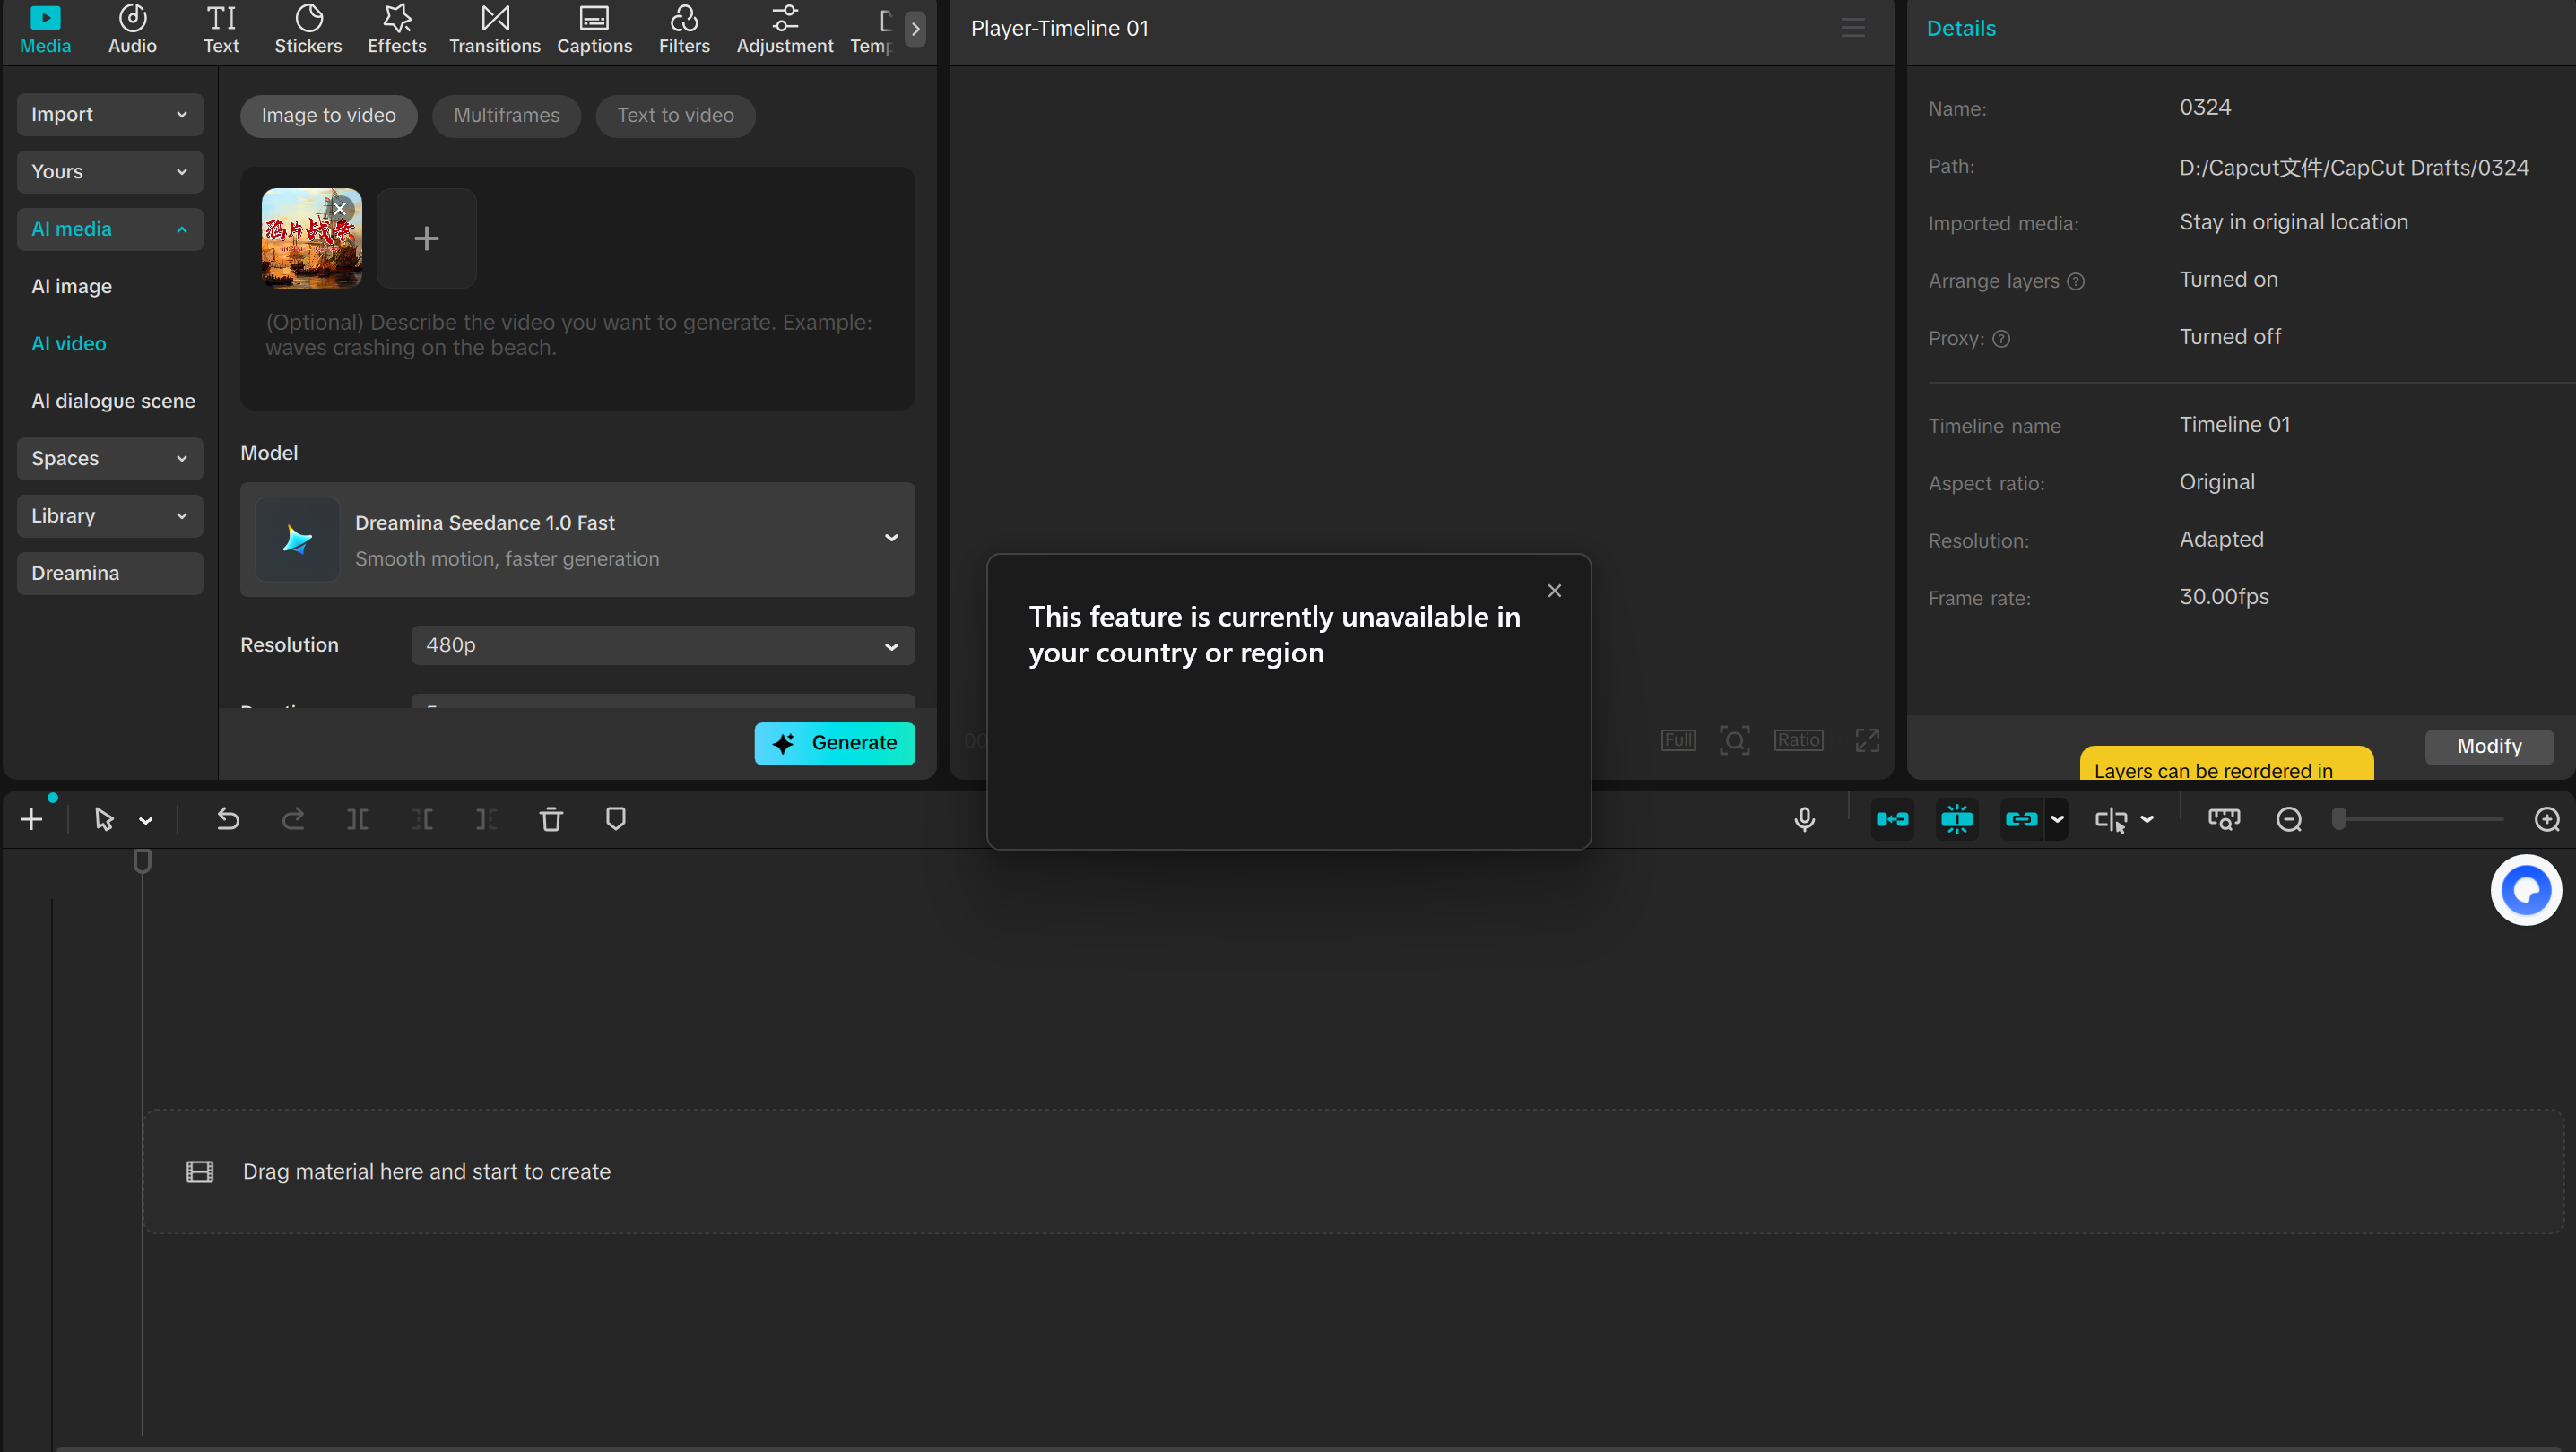Open the Stickers panel

308,29
